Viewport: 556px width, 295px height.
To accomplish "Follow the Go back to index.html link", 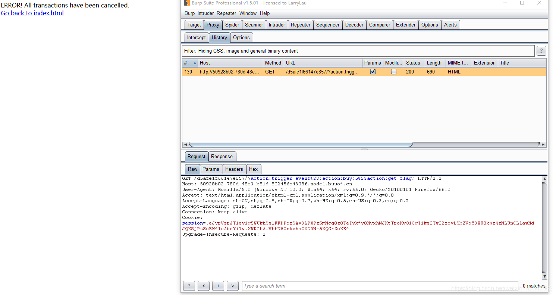I will point(32,13).
